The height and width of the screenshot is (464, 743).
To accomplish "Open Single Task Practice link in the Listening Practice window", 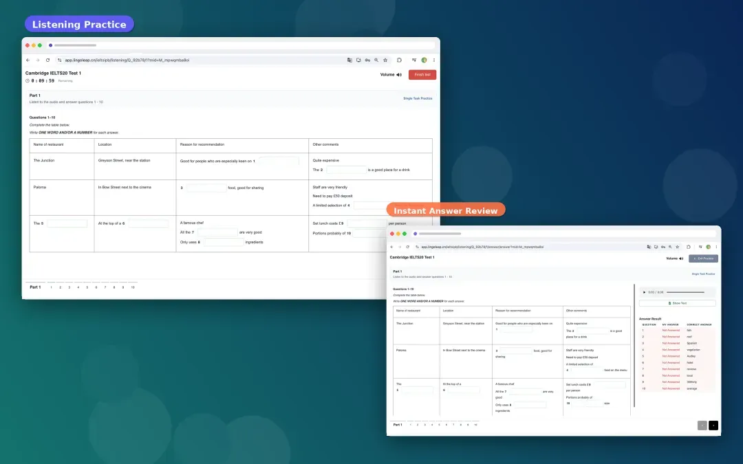I will pyautogui.click(x=418, y=98).
